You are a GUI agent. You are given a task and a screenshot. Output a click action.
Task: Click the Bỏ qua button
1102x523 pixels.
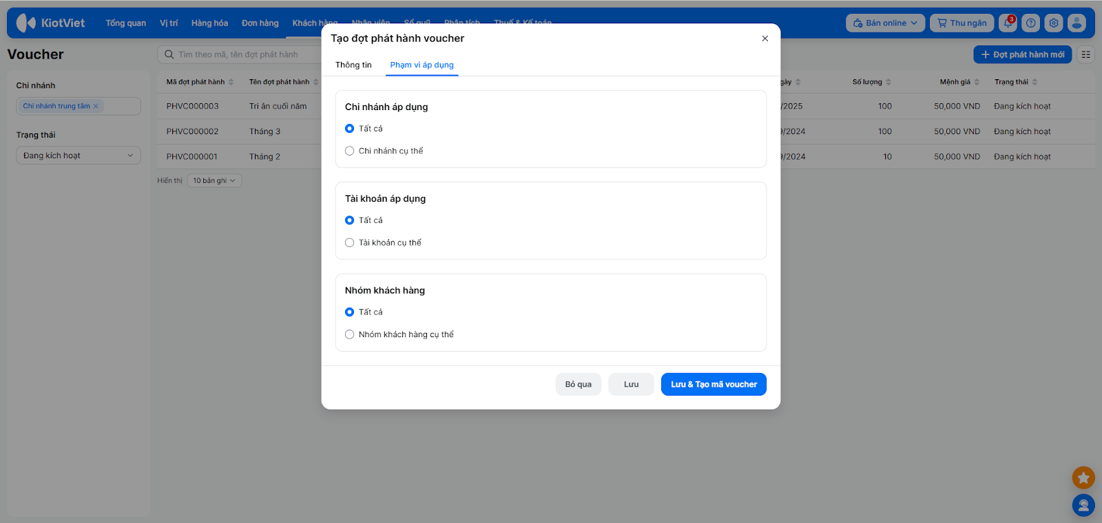click(x=578, y=385)
